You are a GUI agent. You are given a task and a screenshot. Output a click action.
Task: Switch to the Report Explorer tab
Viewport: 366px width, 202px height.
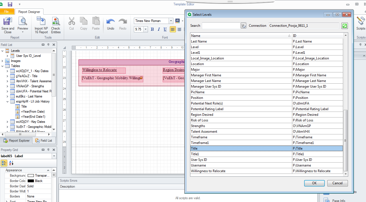[x=16, y=141]
